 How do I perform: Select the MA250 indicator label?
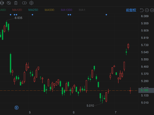pos(34,10)
